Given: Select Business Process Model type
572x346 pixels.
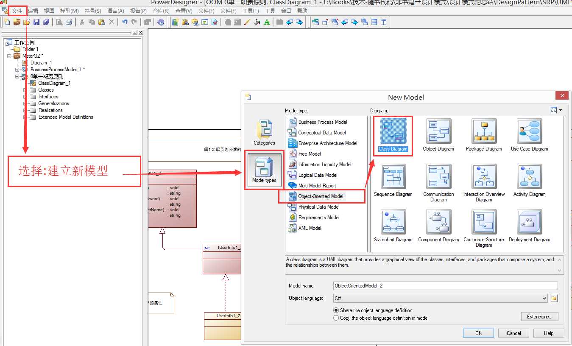Looking at the screenshot, I should [318, 122].
